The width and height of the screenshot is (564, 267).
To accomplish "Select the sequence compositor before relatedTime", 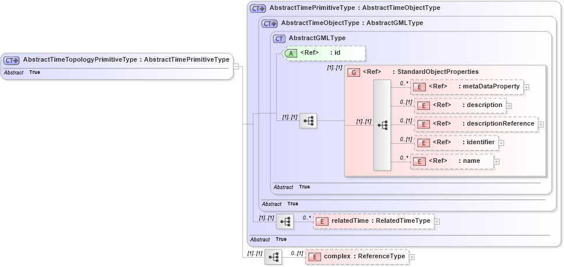I will [285, 222].
